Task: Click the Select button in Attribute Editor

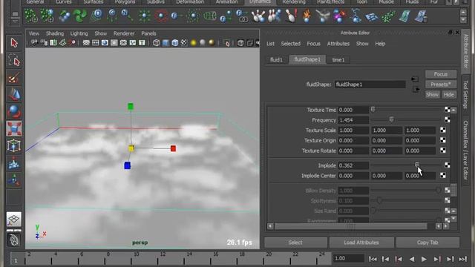Action: tap(295, 243)
